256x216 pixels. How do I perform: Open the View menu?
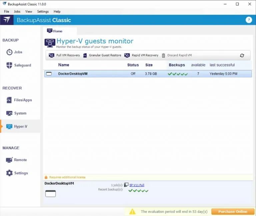(x=29, y=11)
